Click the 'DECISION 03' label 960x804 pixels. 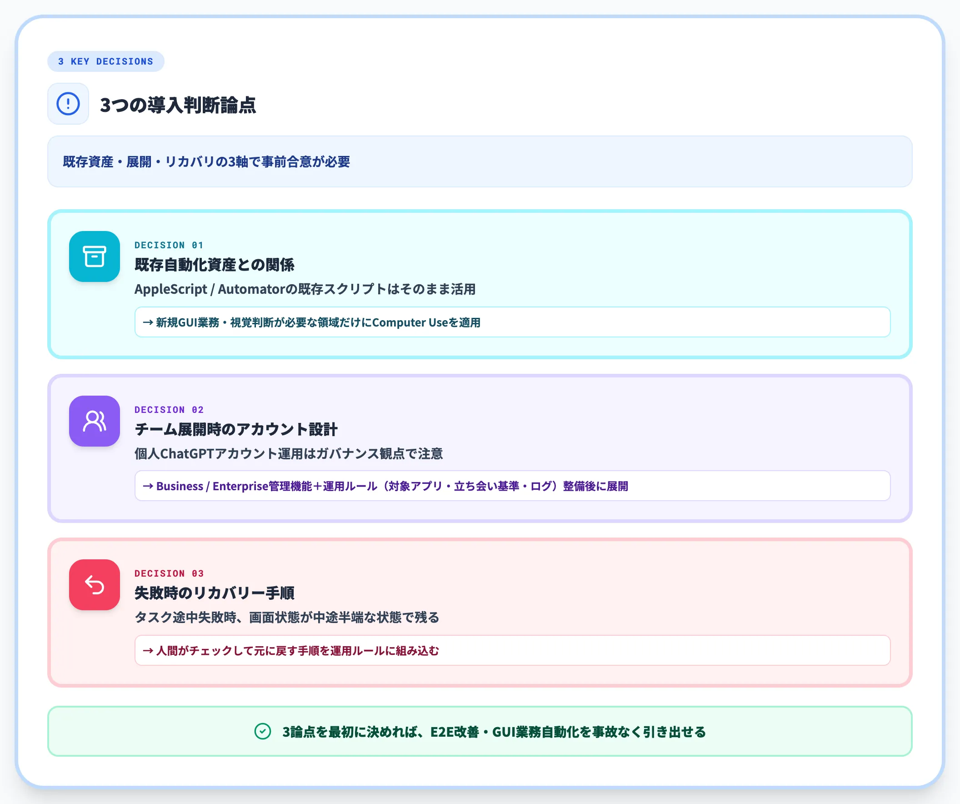click(x=169, y=573)
